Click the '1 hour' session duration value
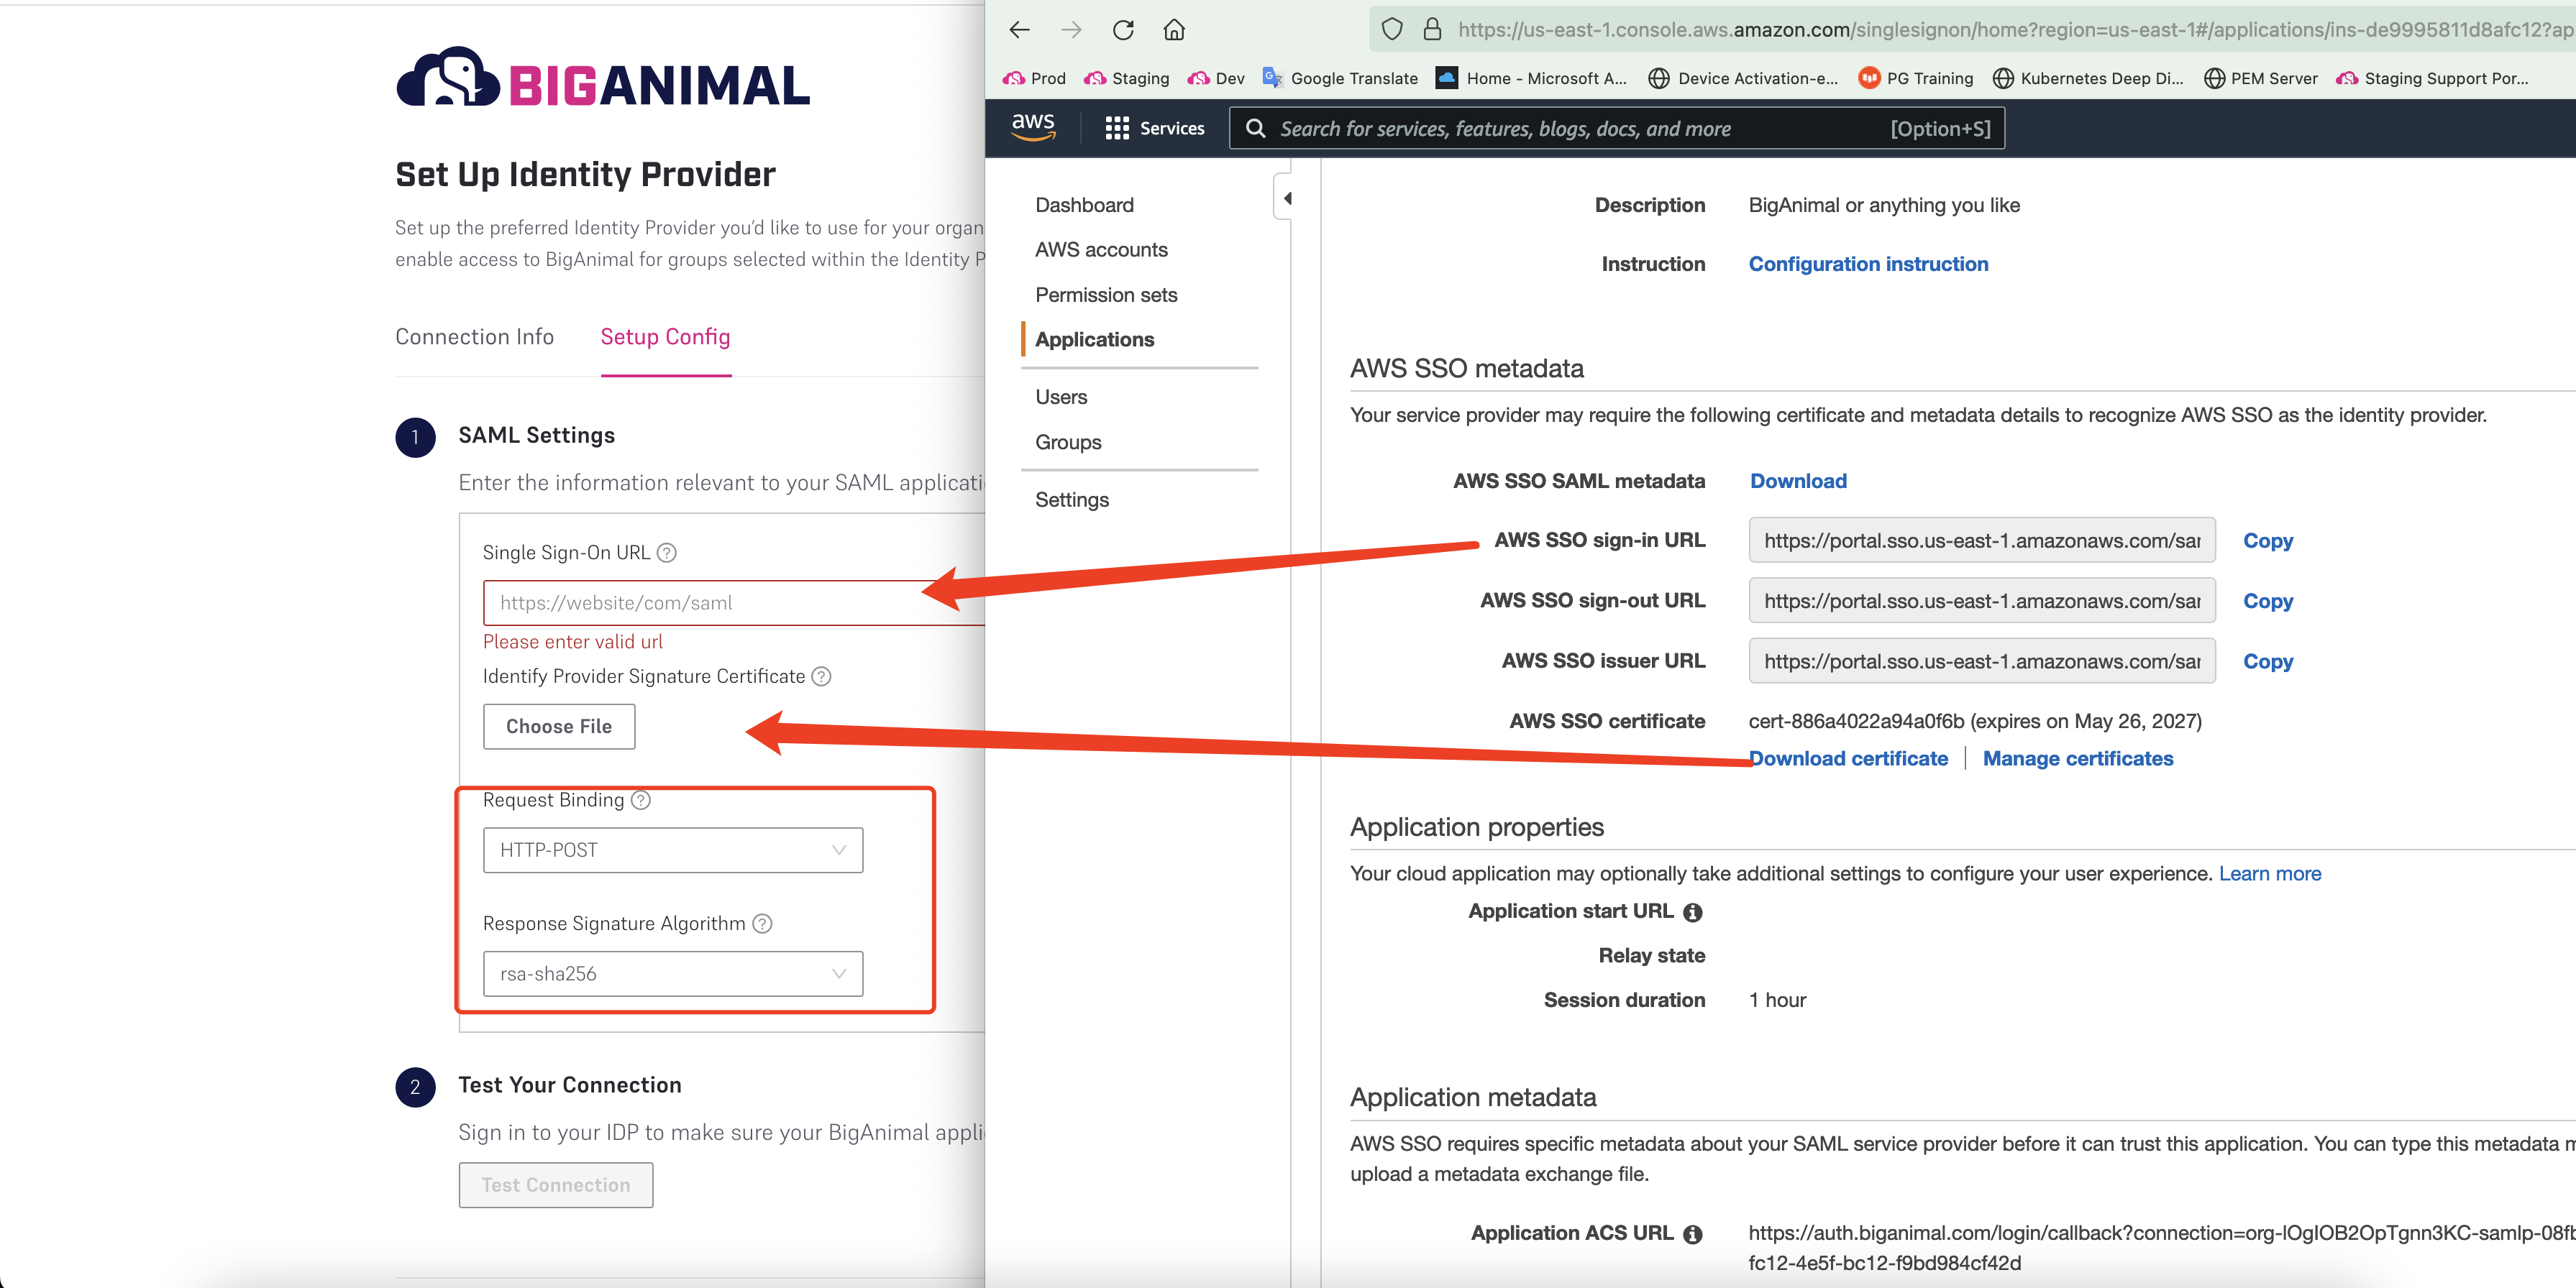2576x1288 pixels. click(1777, 1000)
